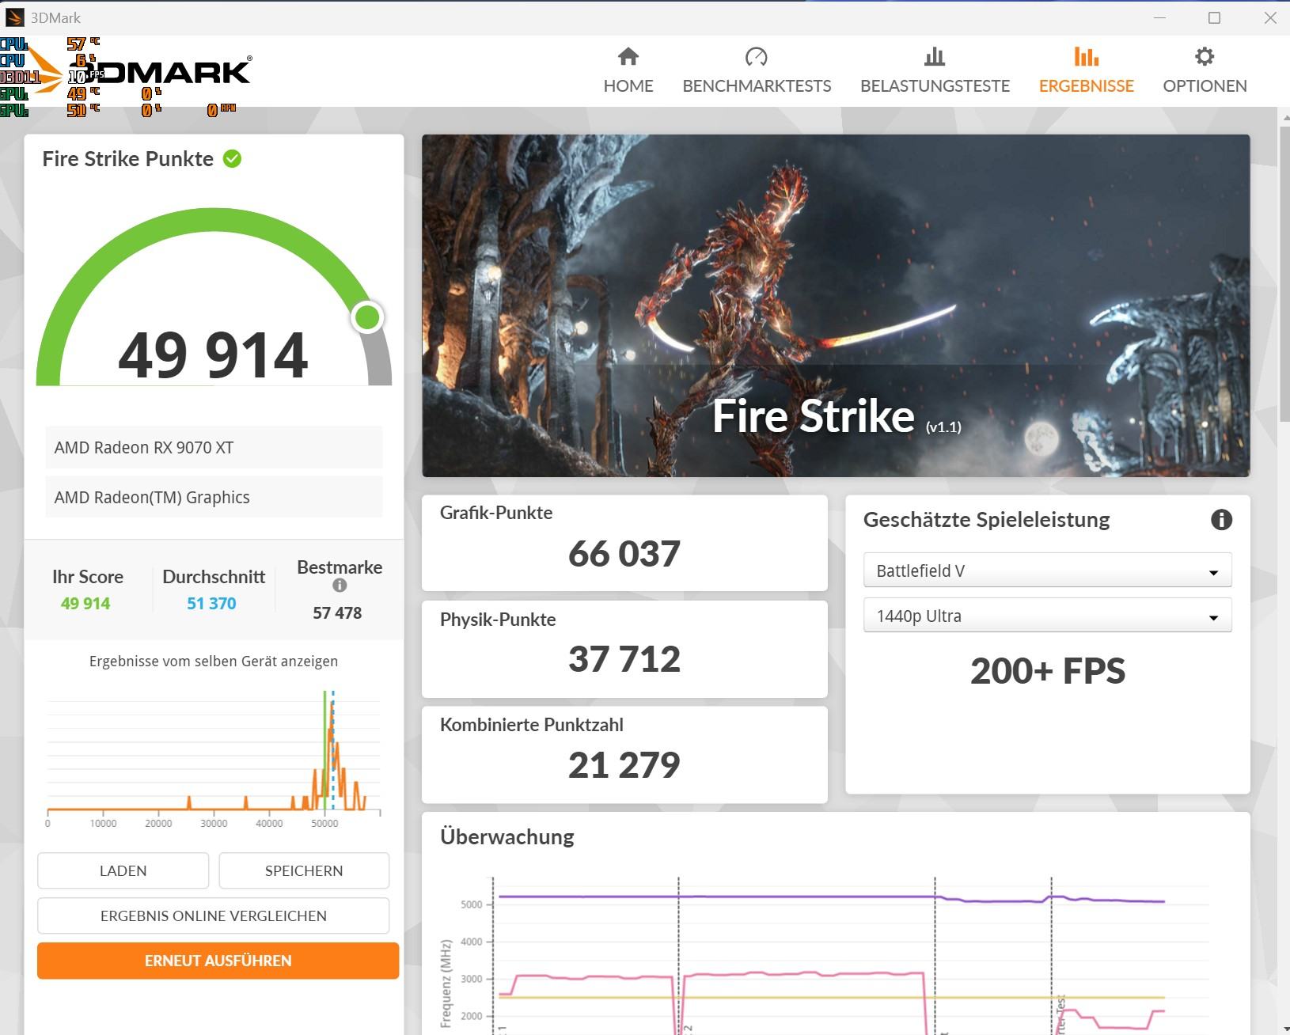
Task: Click the house icon for Home
Action: pos(628,56)
